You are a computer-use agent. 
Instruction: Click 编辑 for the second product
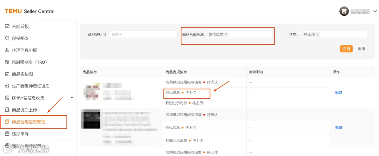pyautogui.click(x=338, y=128)
